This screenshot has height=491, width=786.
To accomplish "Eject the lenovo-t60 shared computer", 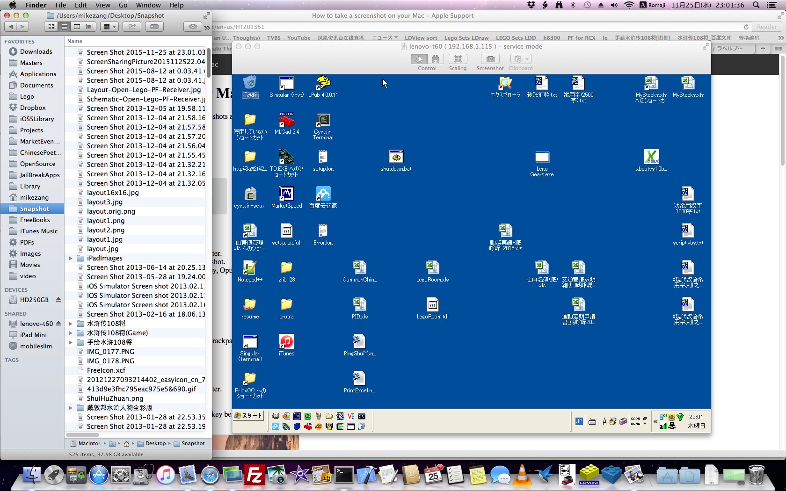I will point(58,323).
